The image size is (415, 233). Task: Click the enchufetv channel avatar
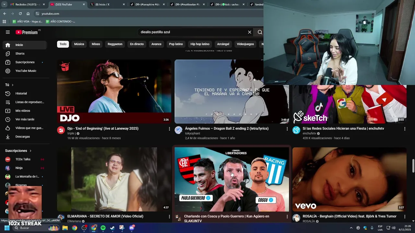[296, 130]
